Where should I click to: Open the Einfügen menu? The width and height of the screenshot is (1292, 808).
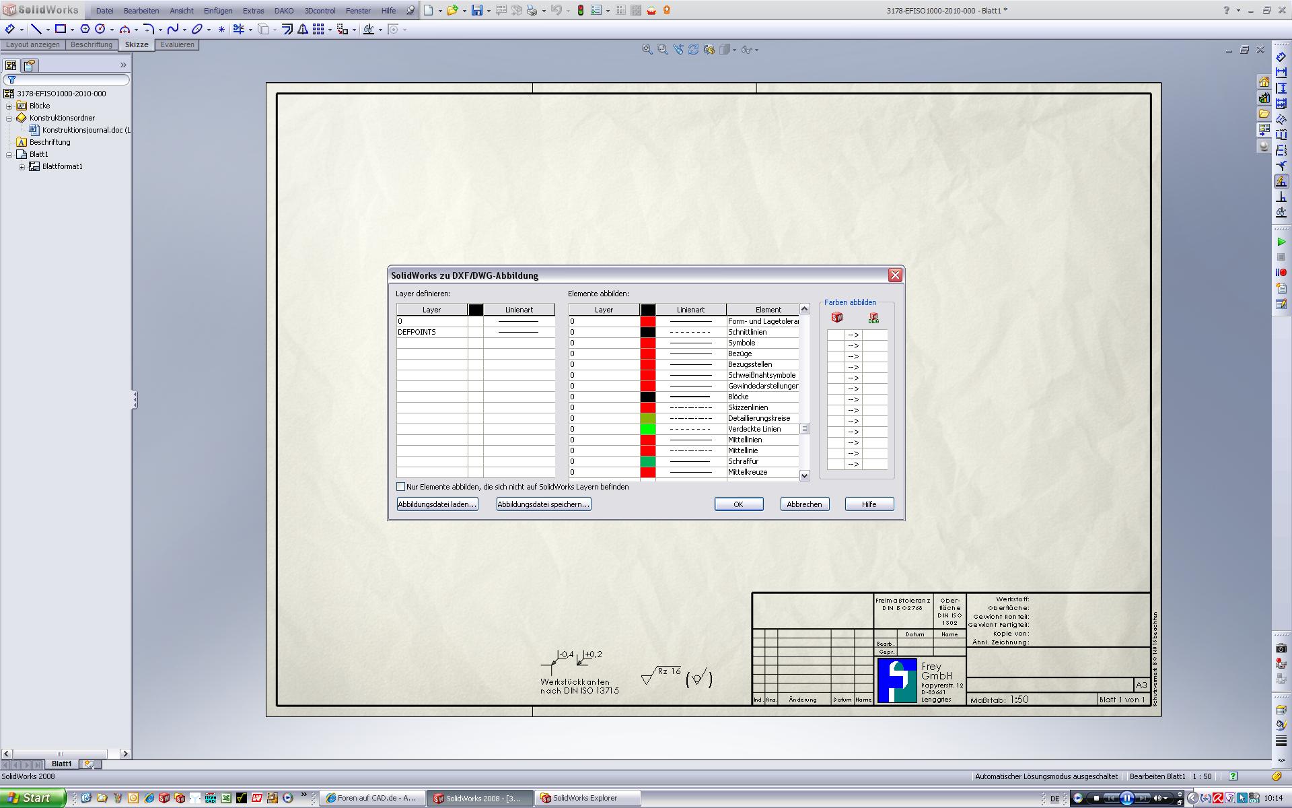[x=218, y=11]
